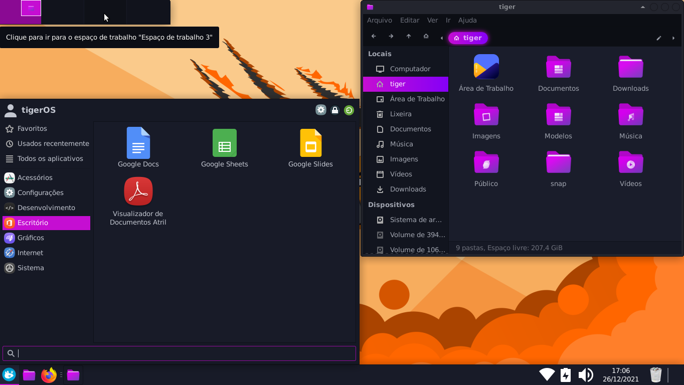Select the Gráficos category
The image size is (684, 385).
(47, 238)
